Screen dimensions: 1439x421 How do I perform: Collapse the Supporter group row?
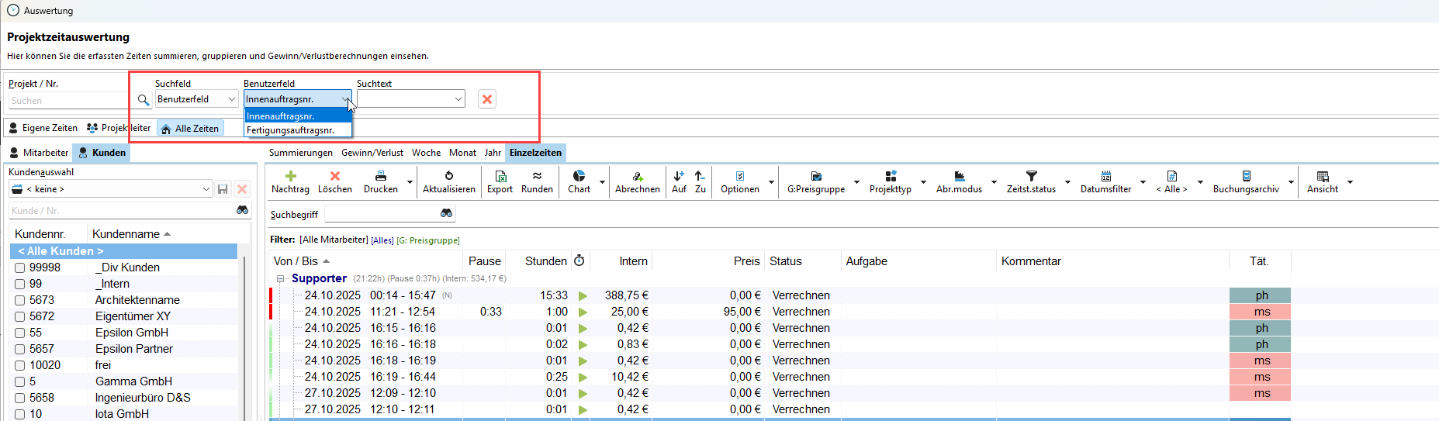pos(281,278)
